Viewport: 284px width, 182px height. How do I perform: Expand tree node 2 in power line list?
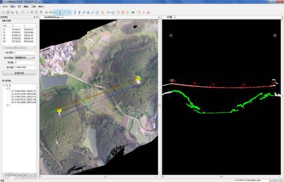[x=7, y=105]
